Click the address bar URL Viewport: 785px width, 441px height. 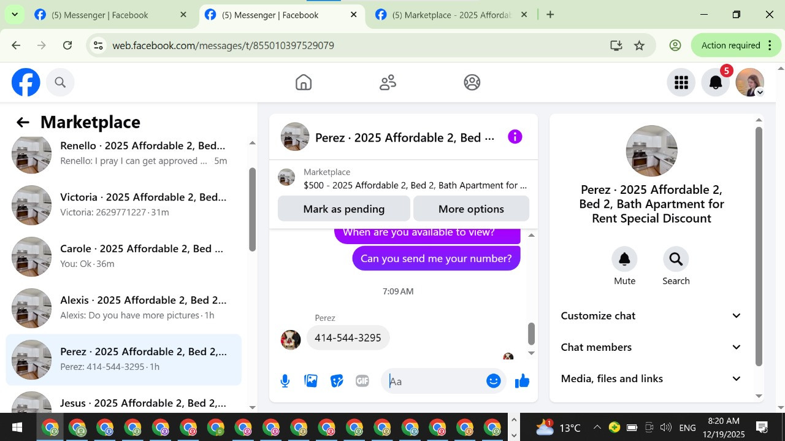pos(223,45)
